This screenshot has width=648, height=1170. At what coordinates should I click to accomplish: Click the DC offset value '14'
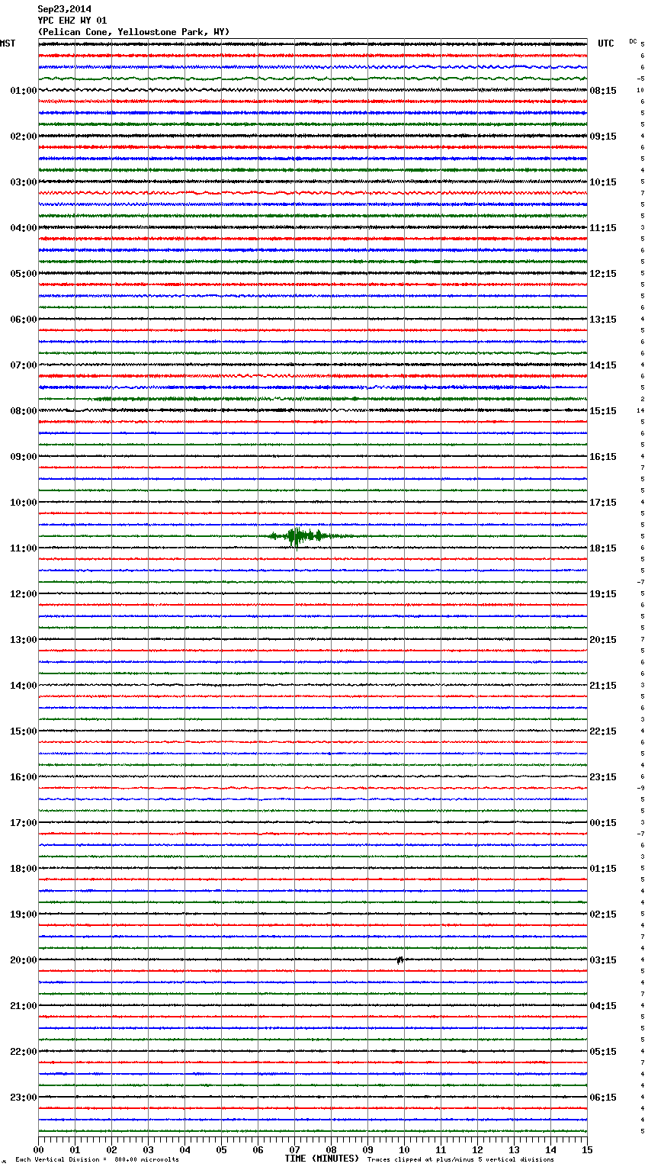click(640, 411)
